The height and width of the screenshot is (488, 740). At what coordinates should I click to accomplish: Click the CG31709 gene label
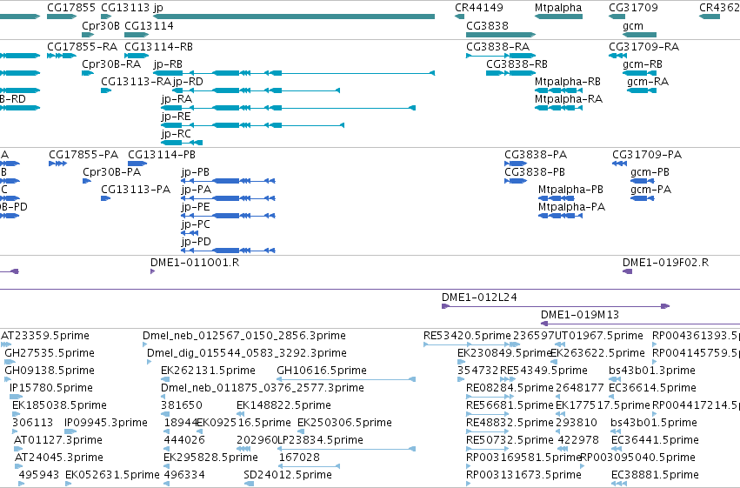click(x=632, y=8)
